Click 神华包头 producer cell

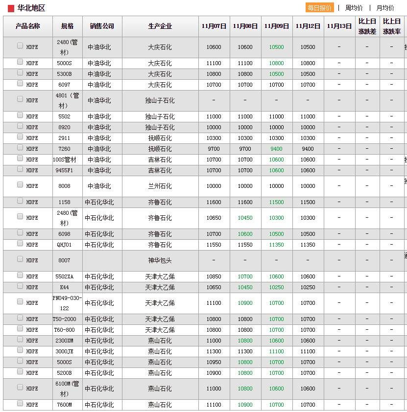pos(160,261)
